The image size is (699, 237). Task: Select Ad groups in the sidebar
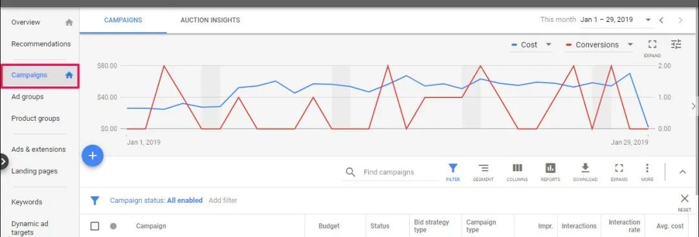click(x=27, y=96)
